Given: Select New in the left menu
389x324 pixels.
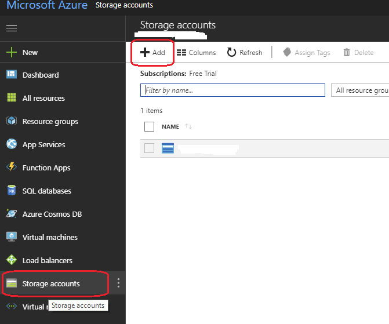Looking at the screenshot, I should pyautogui.click(x=30, y=53).
